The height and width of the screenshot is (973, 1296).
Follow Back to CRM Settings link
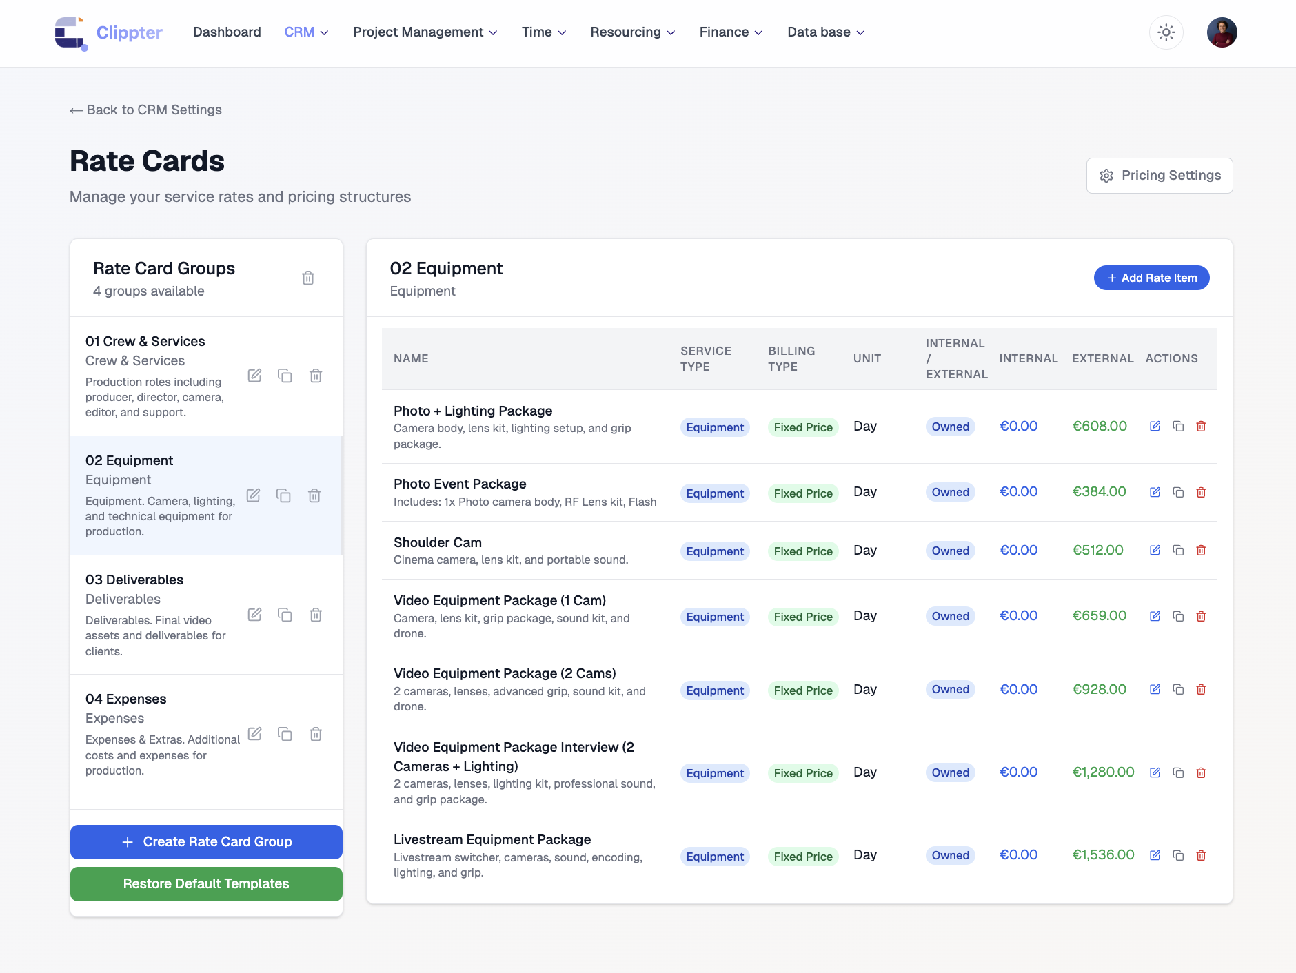tap(145, 110)
